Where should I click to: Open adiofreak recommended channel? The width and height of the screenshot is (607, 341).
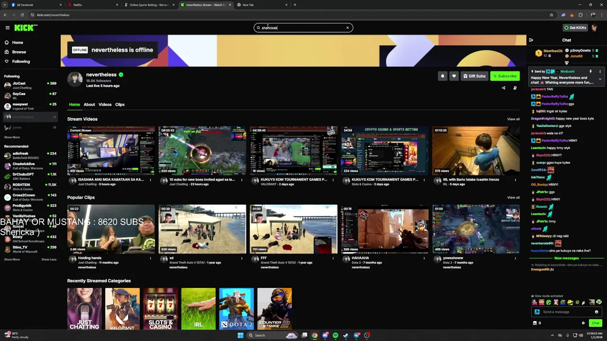click(x=30, y=155)
